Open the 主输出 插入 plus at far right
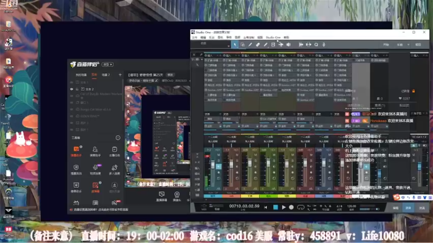Screen dimensions: 433x243 [x=427, y=56]
